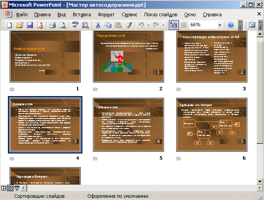Image resolution: width=264 pixels, height=200 pixels.
Task: Open the Вид menu
Action: pyautogui.click(x=62, y=14)
